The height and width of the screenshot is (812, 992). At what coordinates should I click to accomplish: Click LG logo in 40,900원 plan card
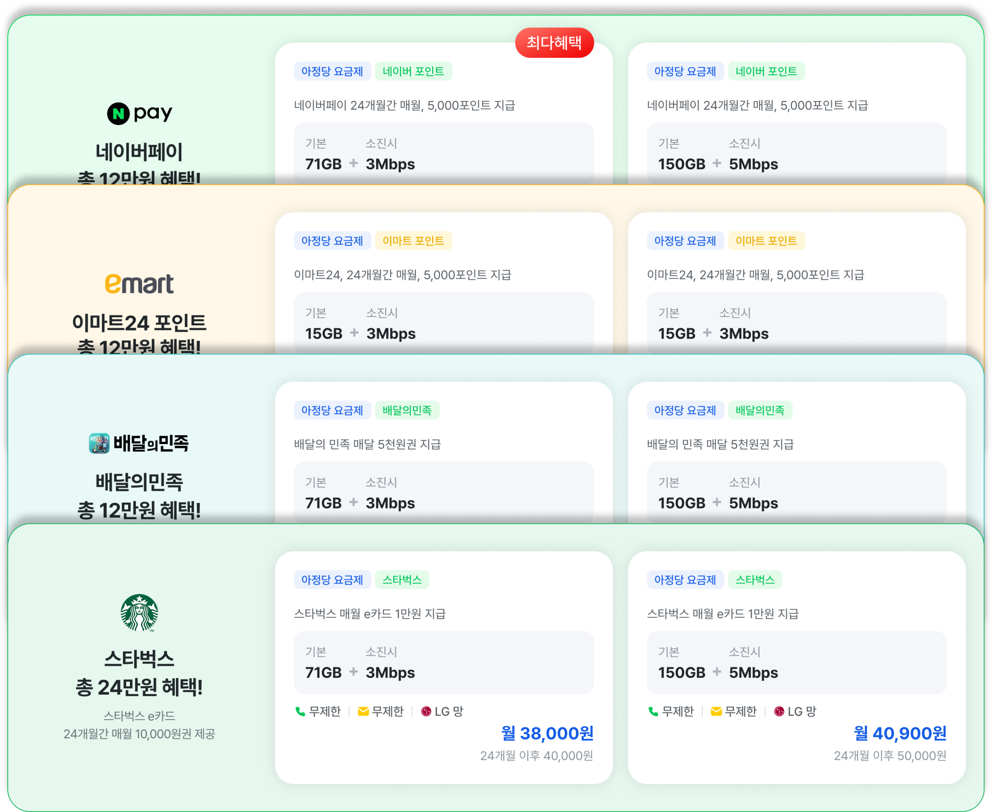coord(779,711)
